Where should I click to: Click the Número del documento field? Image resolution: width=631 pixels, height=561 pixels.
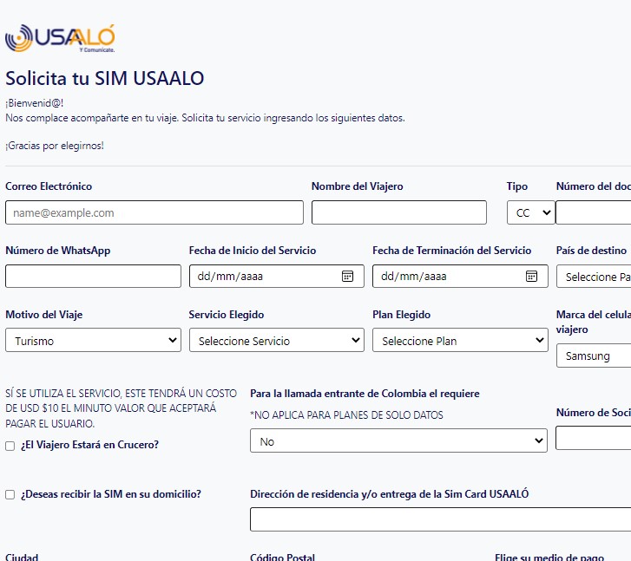593,212
